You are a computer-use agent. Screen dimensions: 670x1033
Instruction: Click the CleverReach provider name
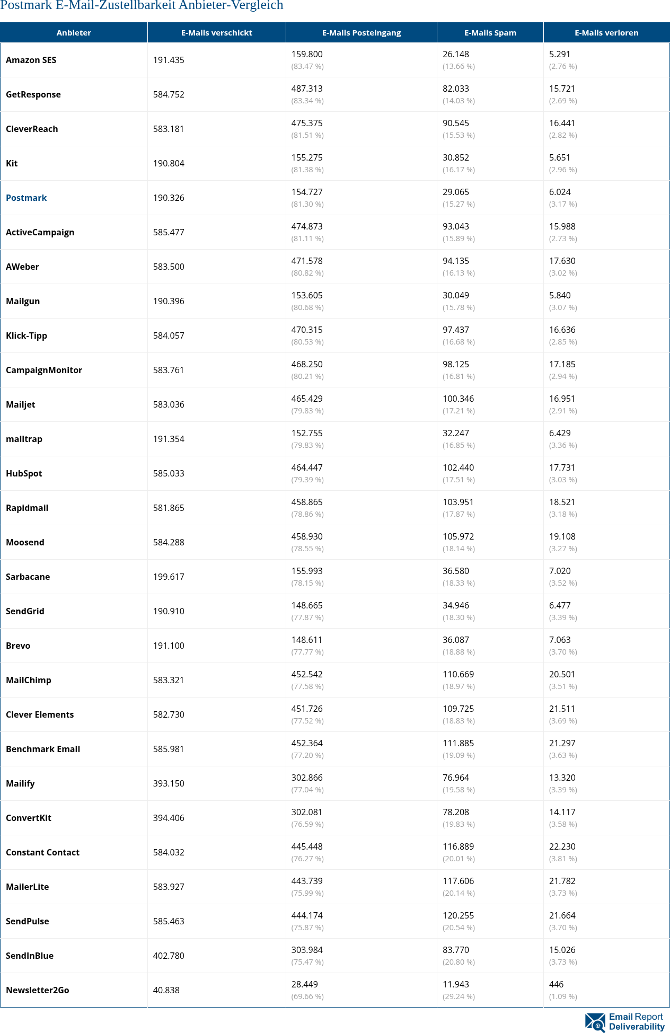click(32, 129)
